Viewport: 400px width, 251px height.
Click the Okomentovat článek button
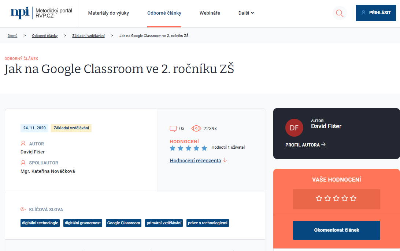pyautogui.click(x=336, y=230)
